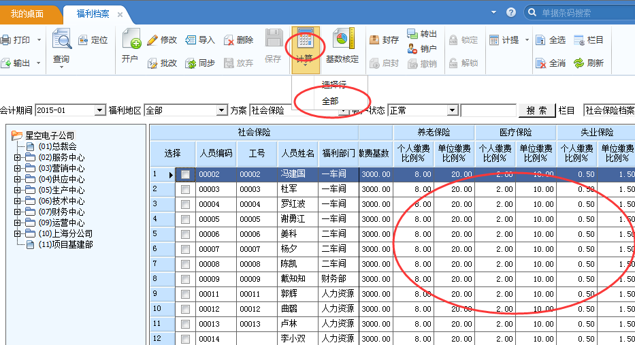
Task: Choose 全部 from the 计算 dropdown menu
Action: pos(330,101)
